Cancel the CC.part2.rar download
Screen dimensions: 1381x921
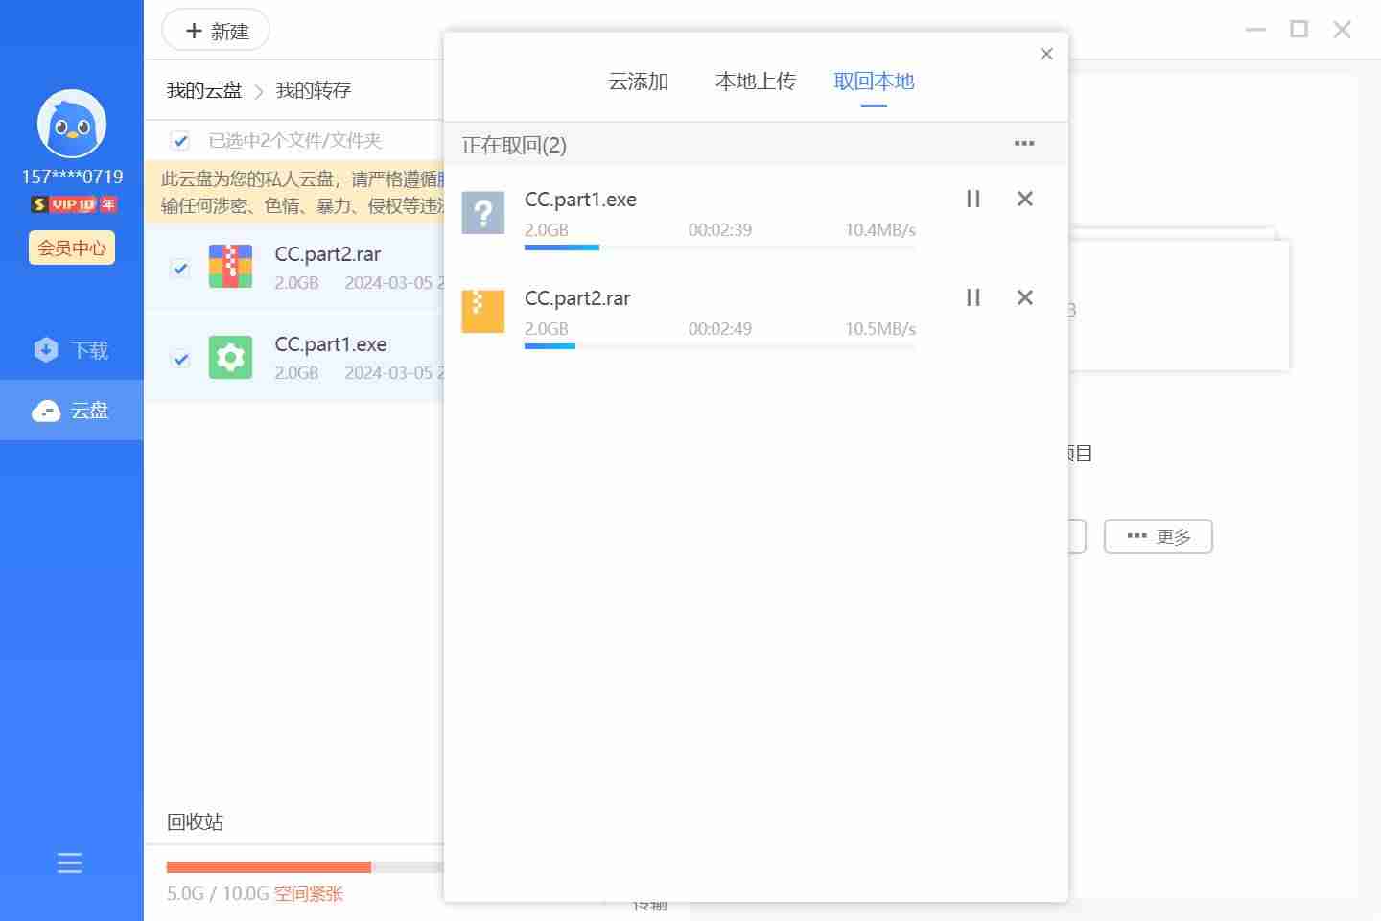(1025, 297)
